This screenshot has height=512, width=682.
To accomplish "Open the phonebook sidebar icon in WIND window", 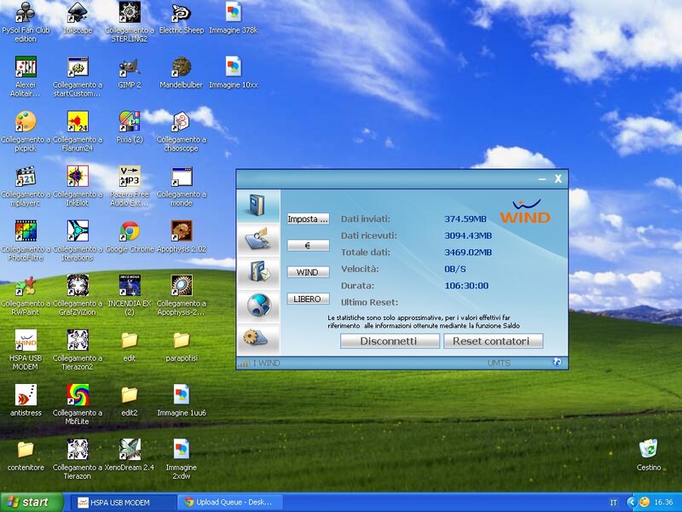I will click(258, 205).
